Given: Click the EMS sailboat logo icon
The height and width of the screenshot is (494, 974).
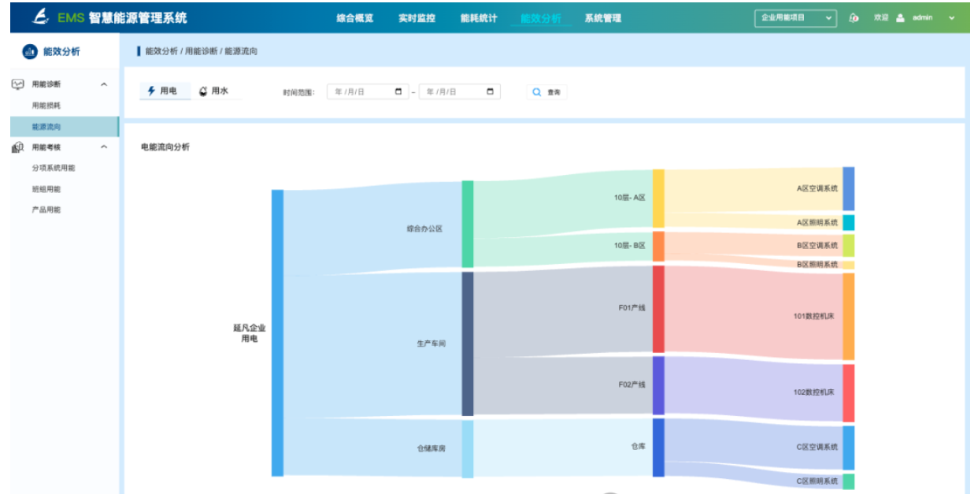Looking at the screenshot, I should click(40, 17).
